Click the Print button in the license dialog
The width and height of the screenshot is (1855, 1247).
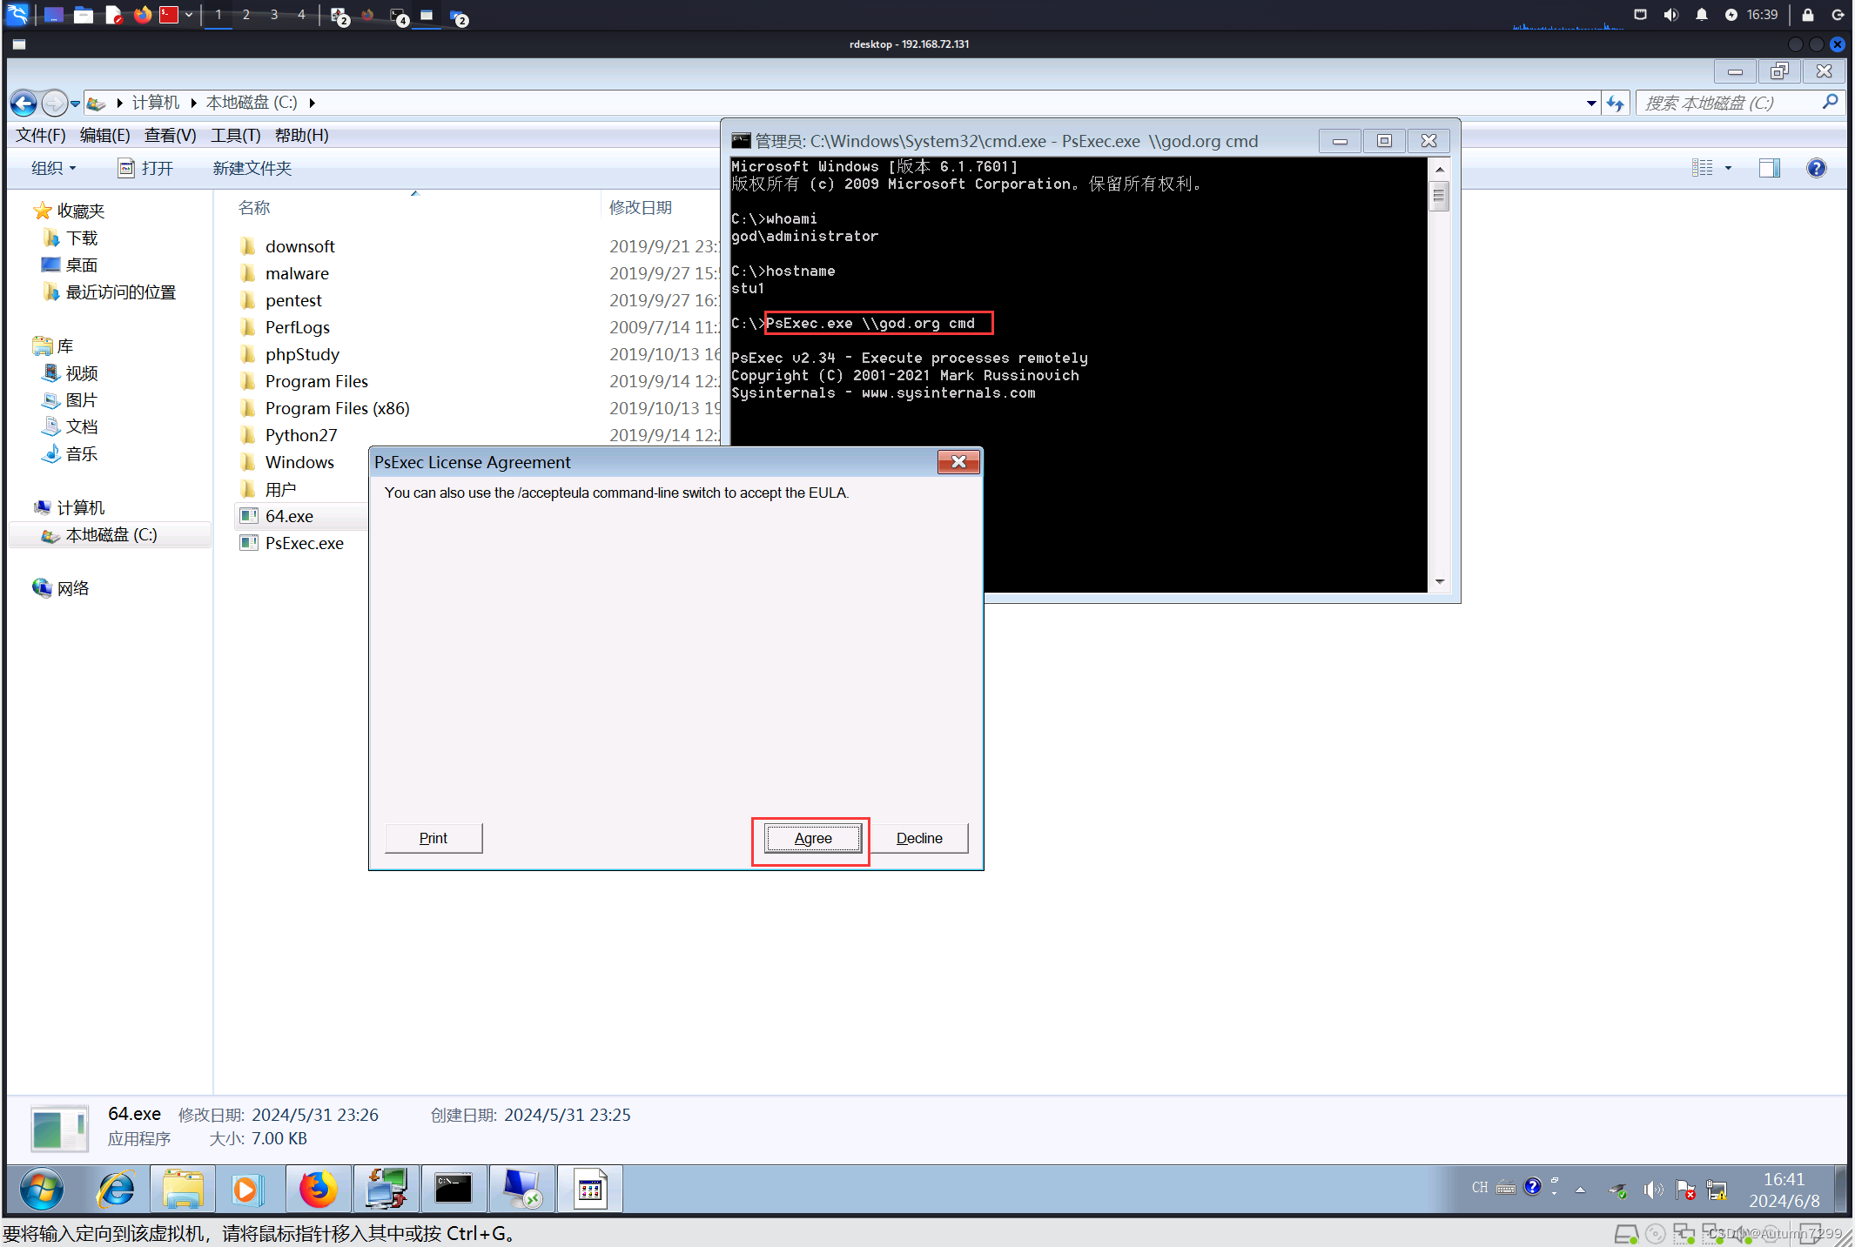point(433,838)
